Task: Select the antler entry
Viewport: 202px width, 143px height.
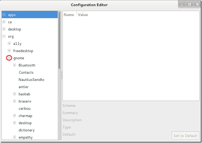Action: coord(24,87)
